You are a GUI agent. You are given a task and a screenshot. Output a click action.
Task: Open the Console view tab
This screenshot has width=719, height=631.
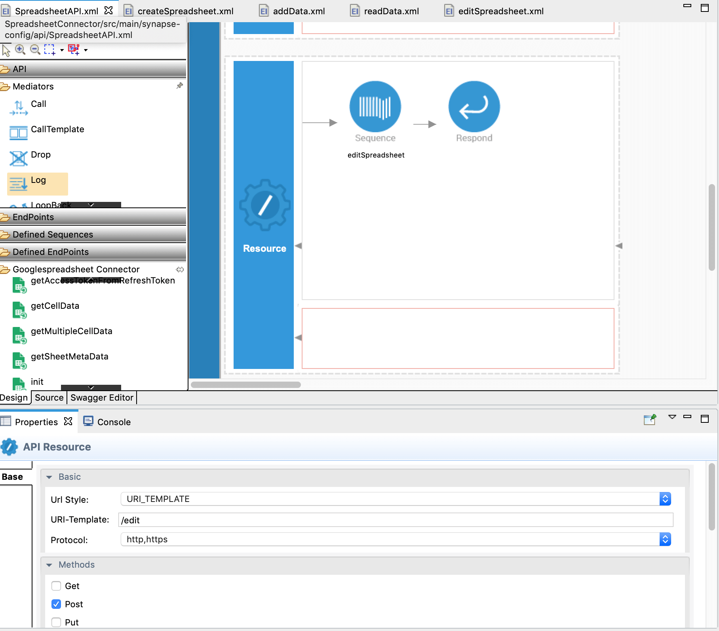114,422
